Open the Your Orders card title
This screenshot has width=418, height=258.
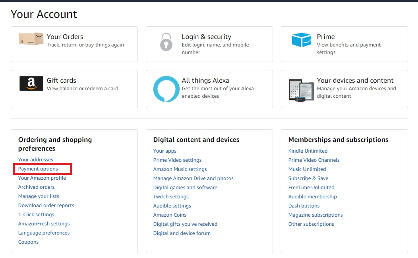[x=65, y=37]
